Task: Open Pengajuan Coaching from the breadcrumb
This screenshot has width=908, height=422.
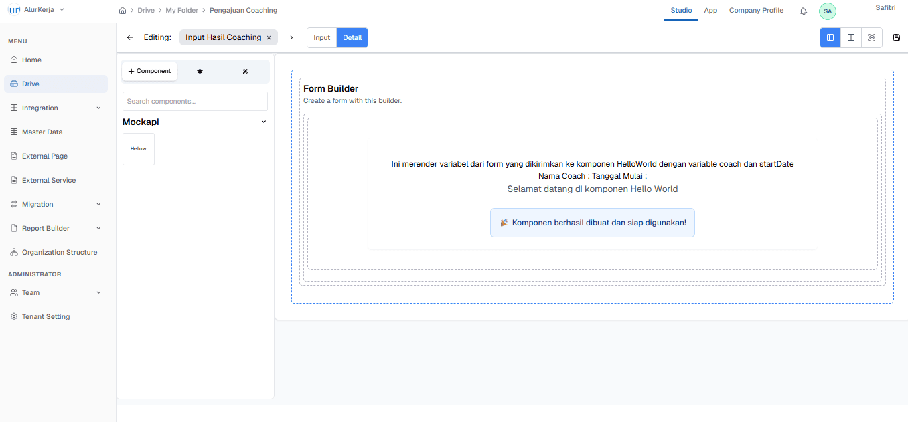Action: 242,10
